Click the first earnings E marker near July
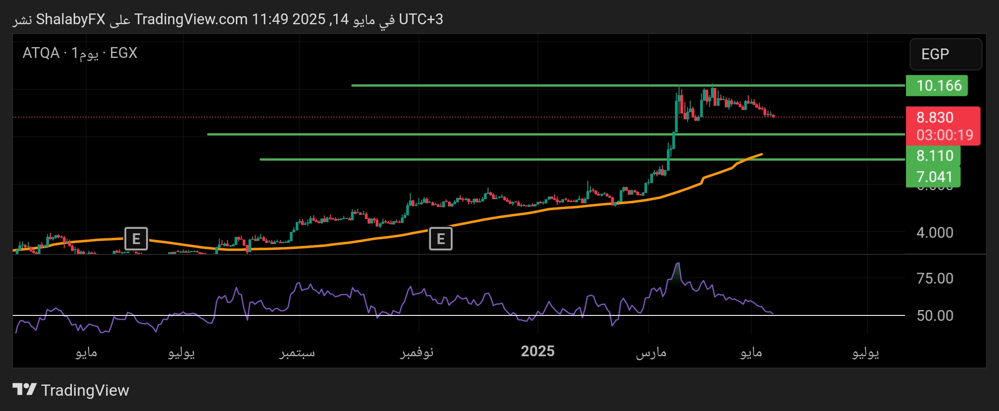999x411 pixels. tap(136, 239)
